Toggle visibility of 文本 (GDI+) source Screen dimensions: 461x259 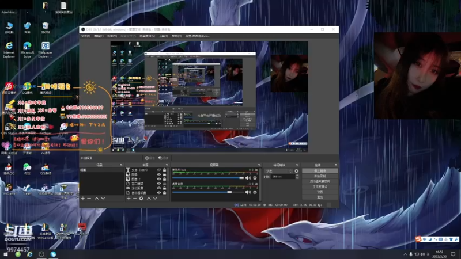(x=159, y=170)
